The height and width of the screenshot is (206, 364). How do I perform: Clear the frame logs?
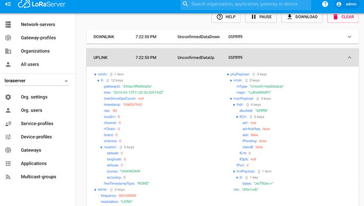[x=343, y=17]
